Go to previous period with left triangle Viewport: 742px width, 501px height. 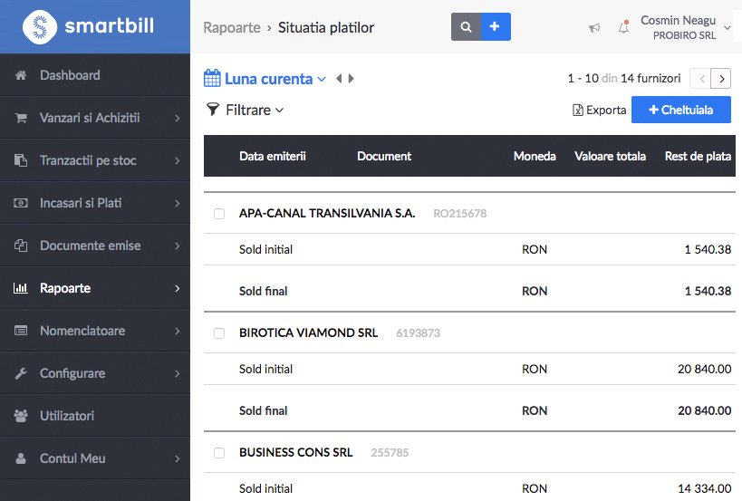coord(339,79)
